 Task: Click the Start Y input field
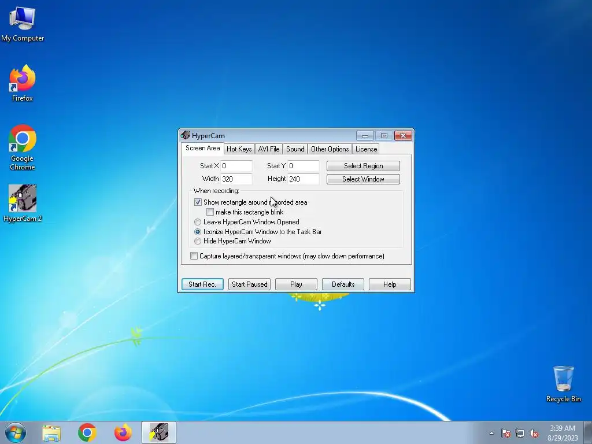[x=304, y=166]
